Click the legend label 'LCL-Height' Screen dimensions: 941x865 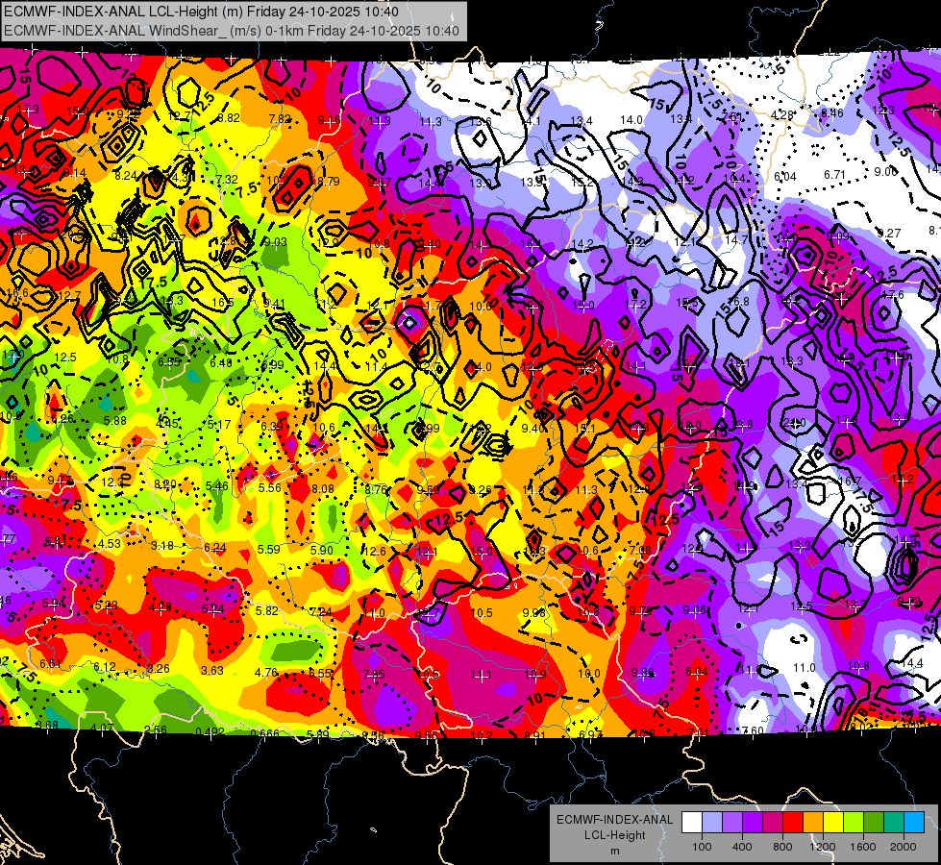click(615, 835)
